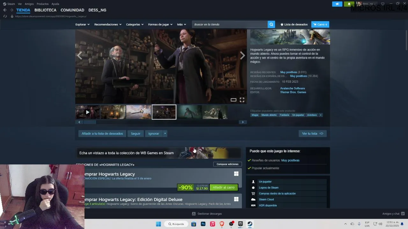Click the Seguir button
408x229 pixels.
(x=135, y=134)
